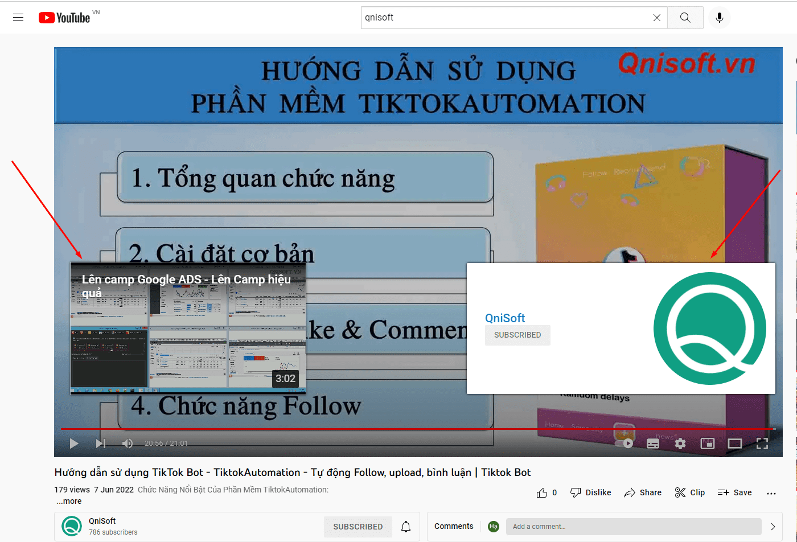Save the video to a playlist
Image resolution: width=797 pixels, height=542 pixels.
tap(735, 492)
